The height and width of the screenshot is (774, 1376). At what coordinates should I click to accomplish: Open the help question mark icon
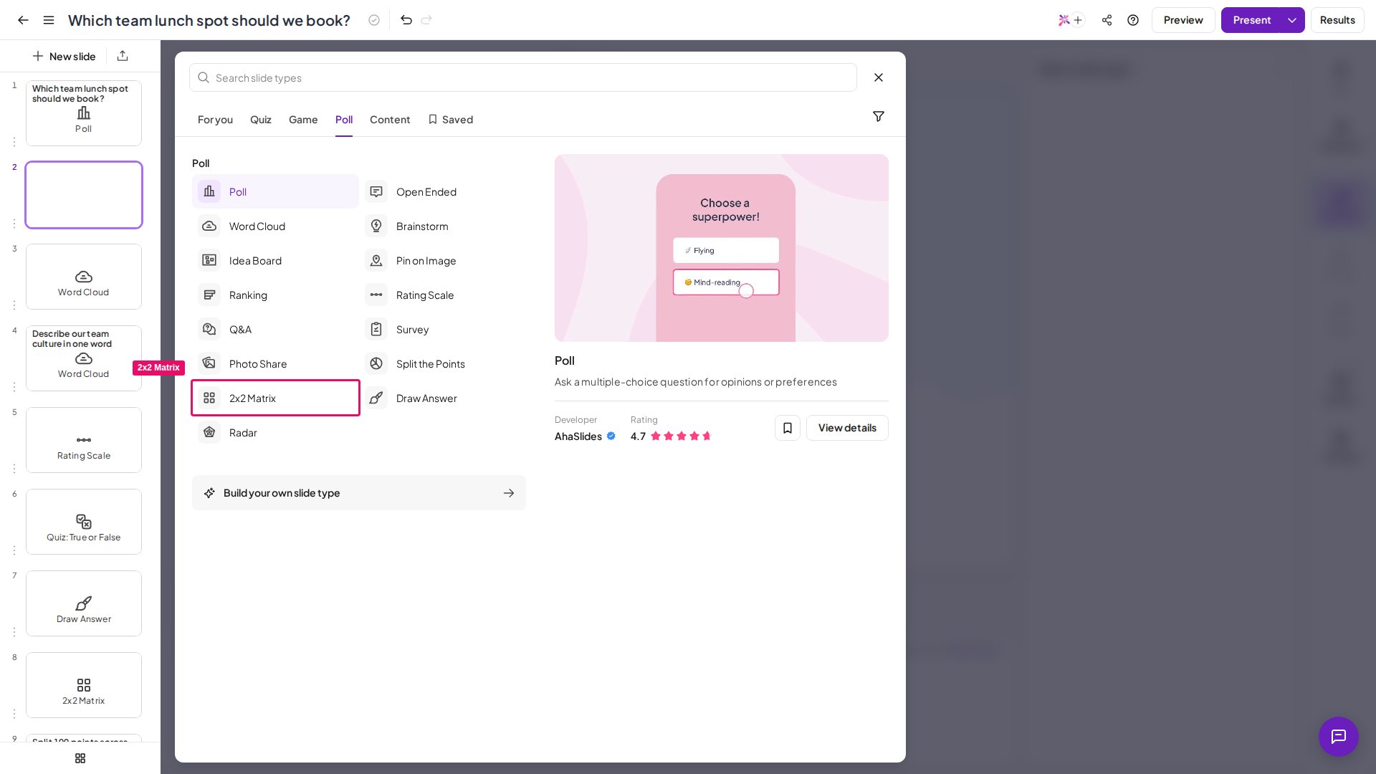[x=1133, y=20]
